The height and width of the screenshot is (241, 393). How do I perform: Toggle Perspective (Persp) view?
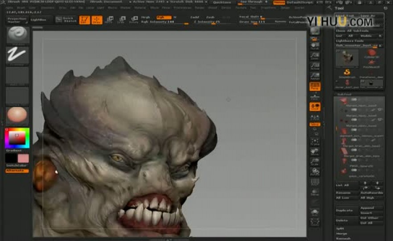(x=315, y=87)
